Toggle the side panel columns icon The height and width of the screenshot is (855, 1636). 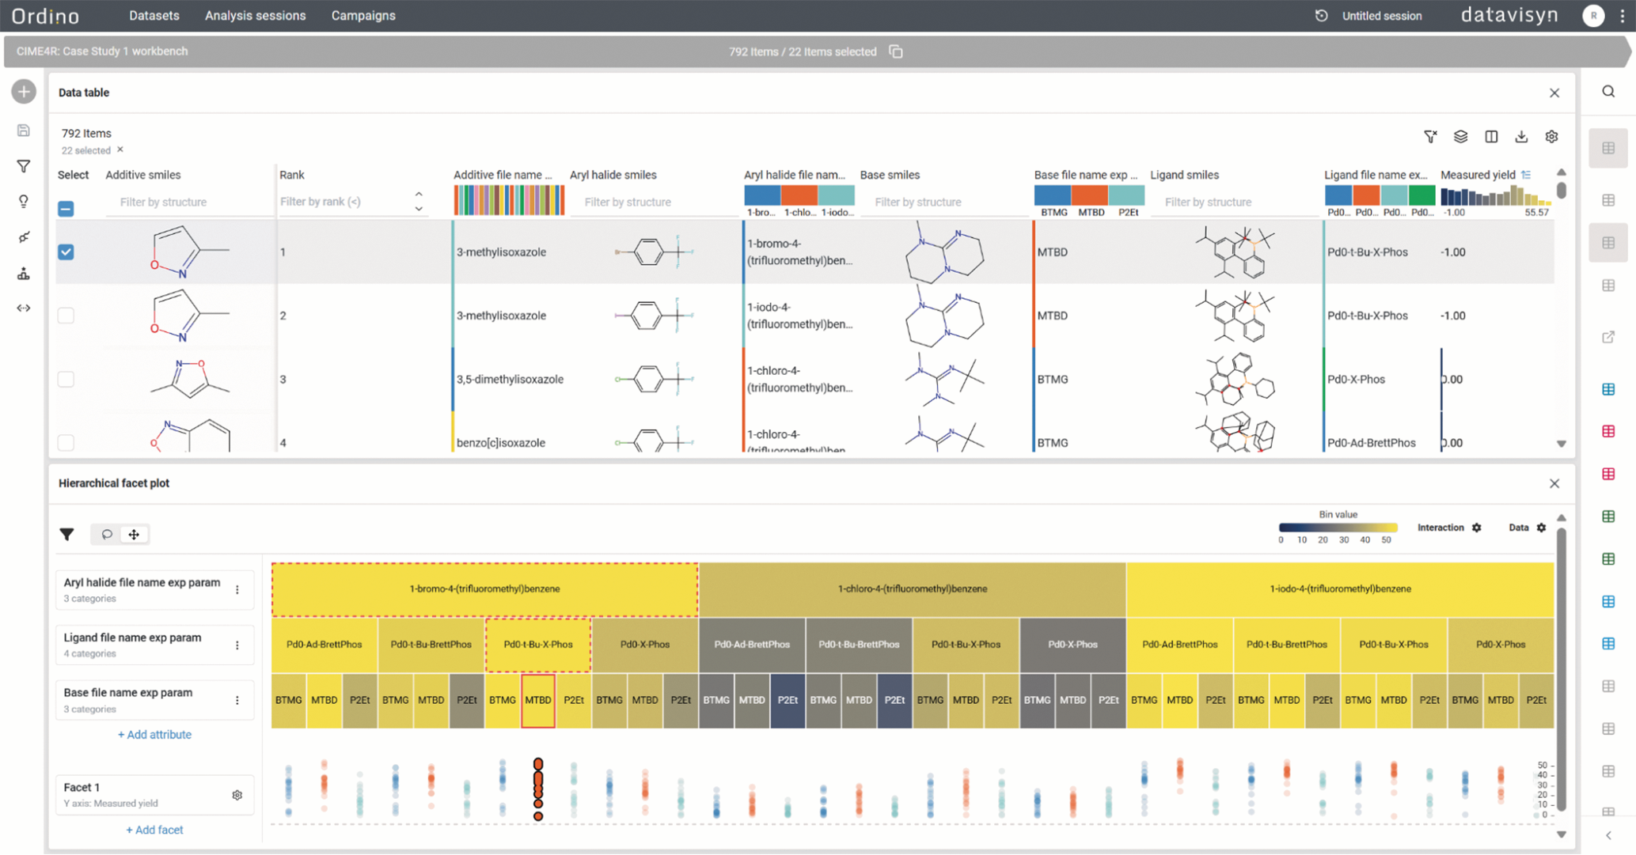click(1491, 137)
